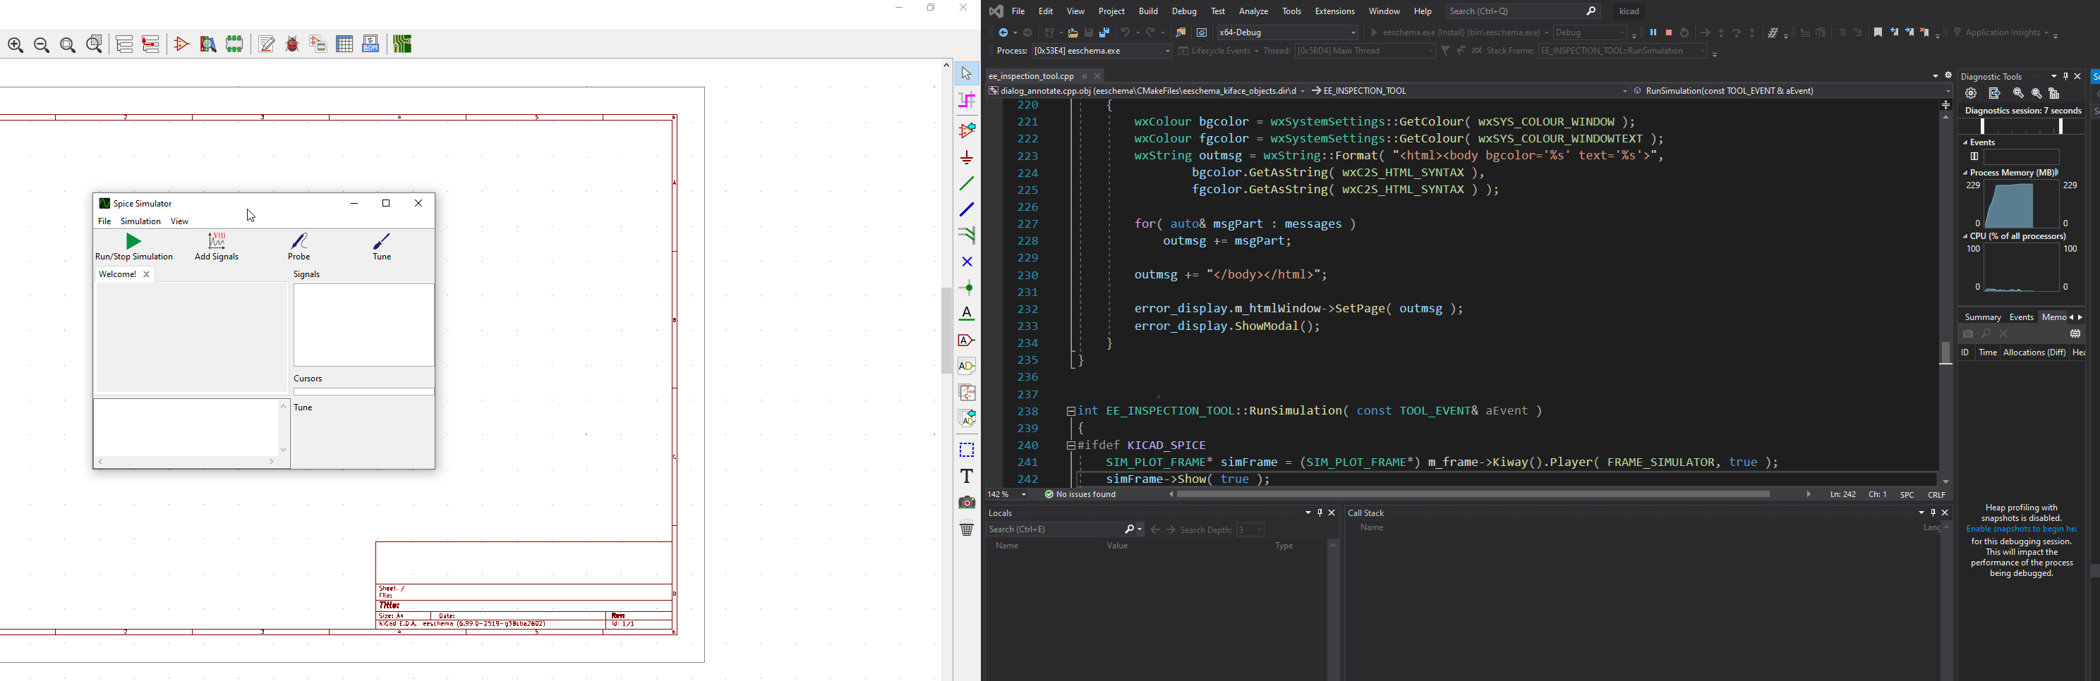Stop debugging with the red square
Image resolution: width=2100 pixels, height=681 pixels.
pyautogui.click(x=1669, y=33)
